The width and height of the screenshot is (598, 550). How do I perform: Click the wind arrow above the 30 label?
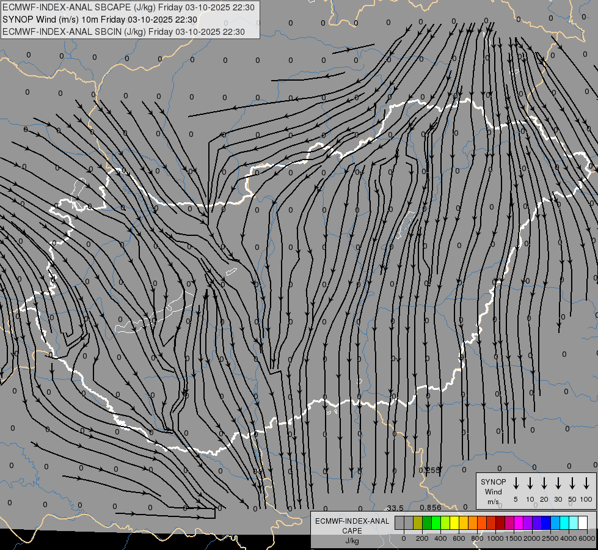(x=558, y=483)
